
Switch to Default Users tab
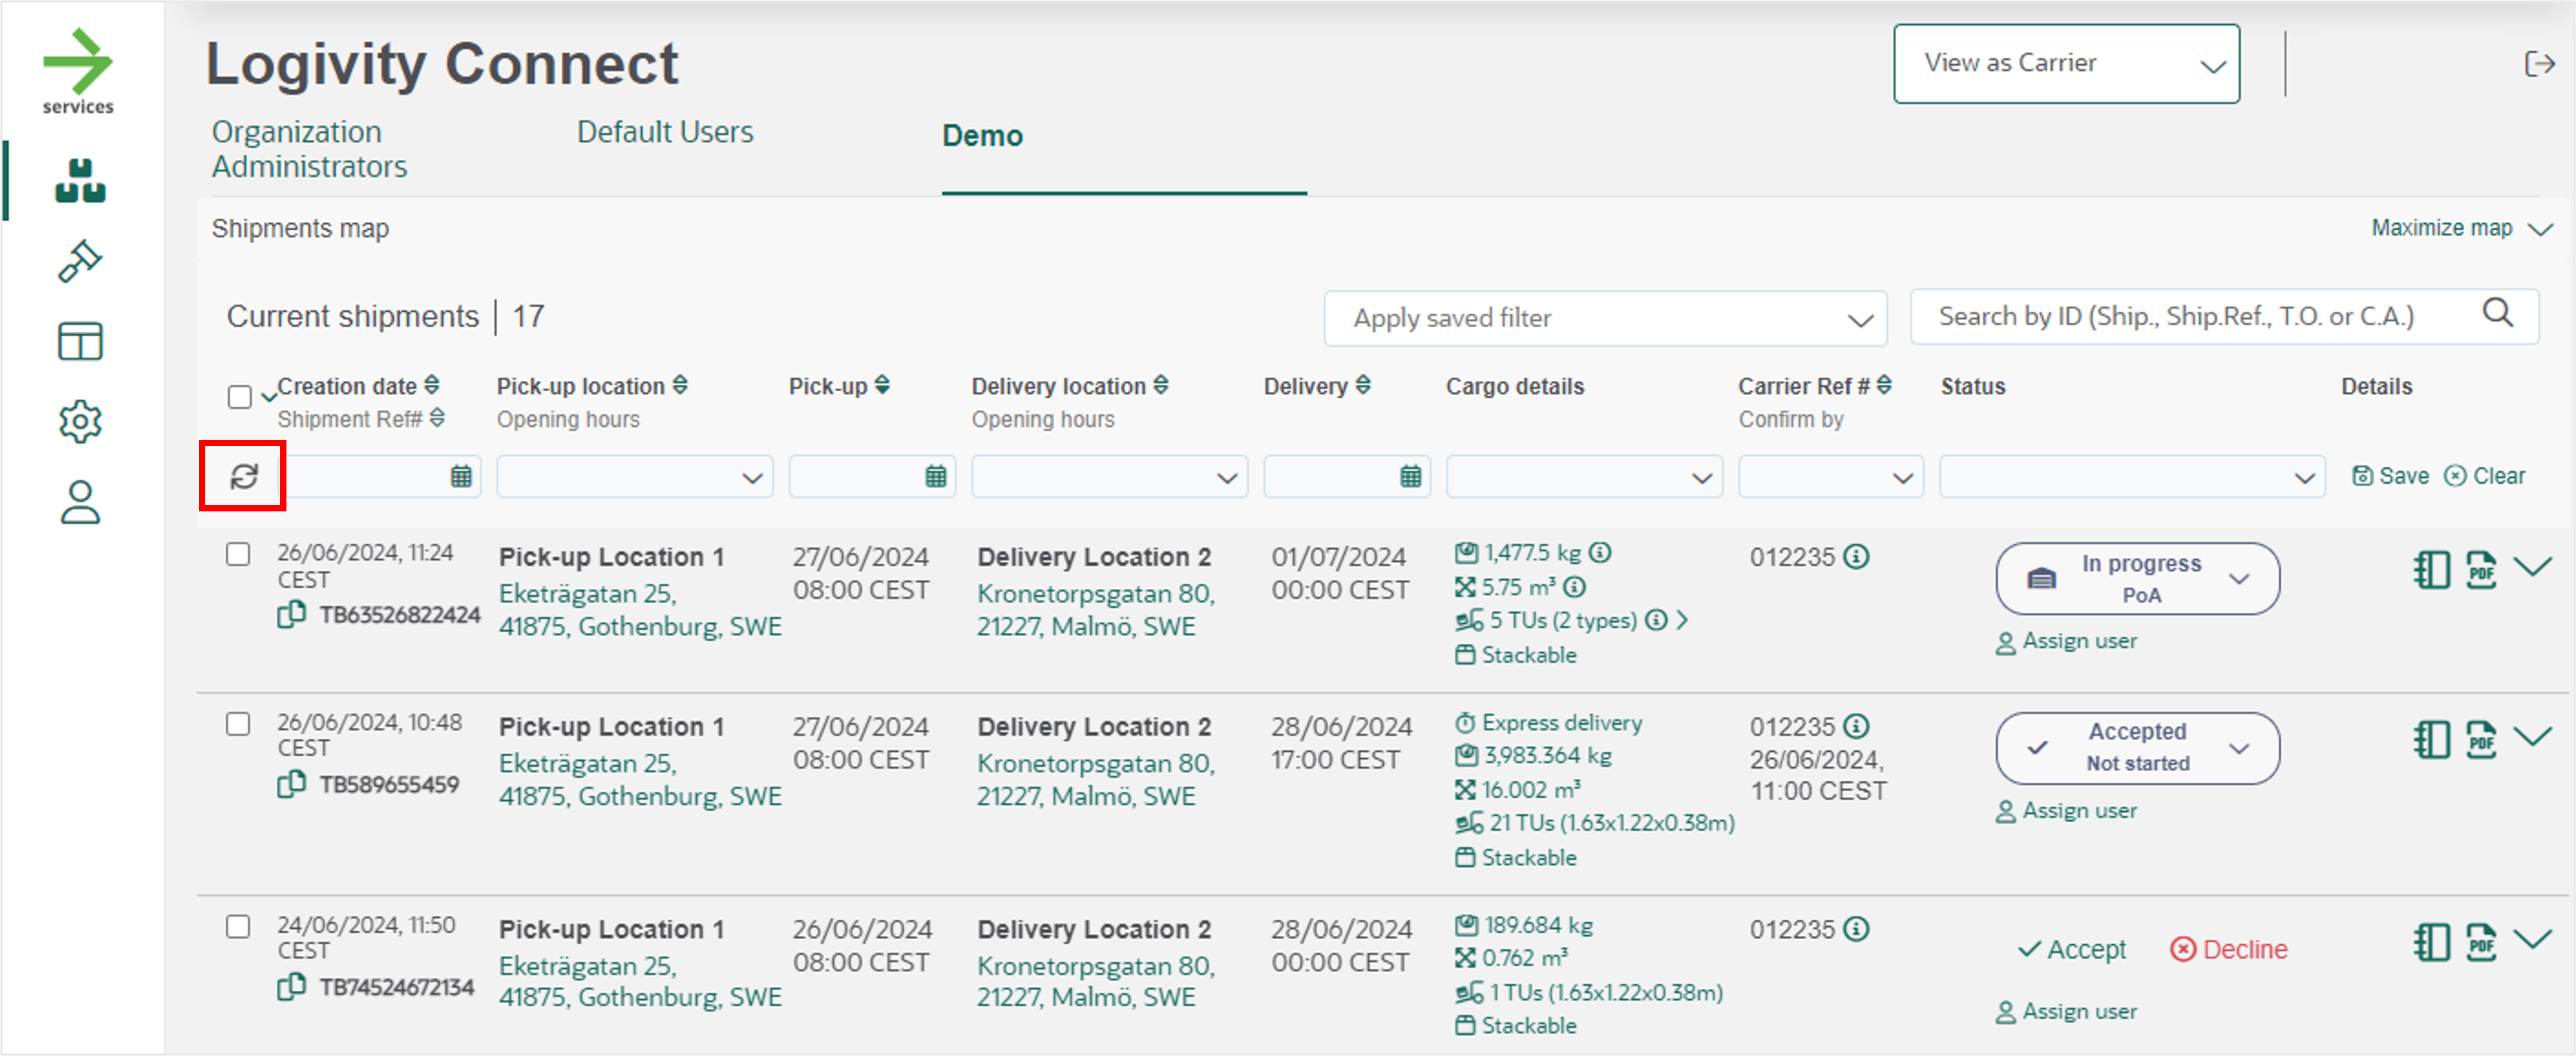pos(665,132)
